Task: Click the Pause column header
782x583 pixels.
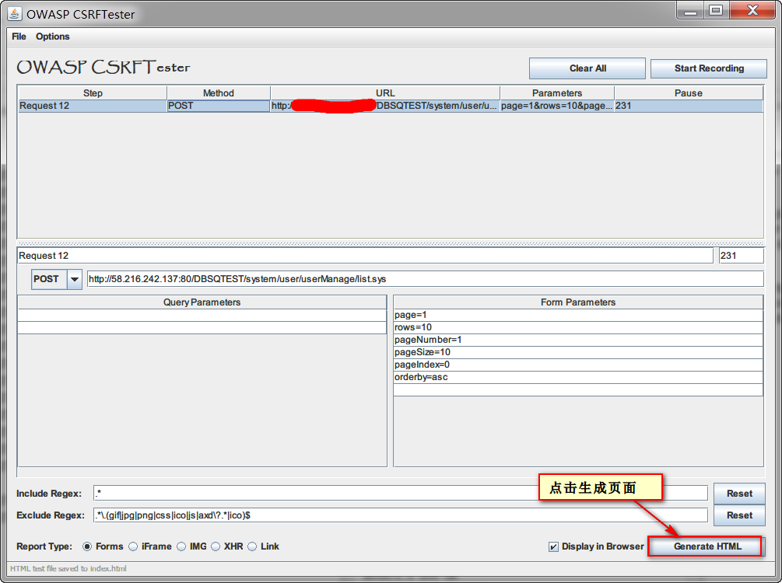Action: 689,93
